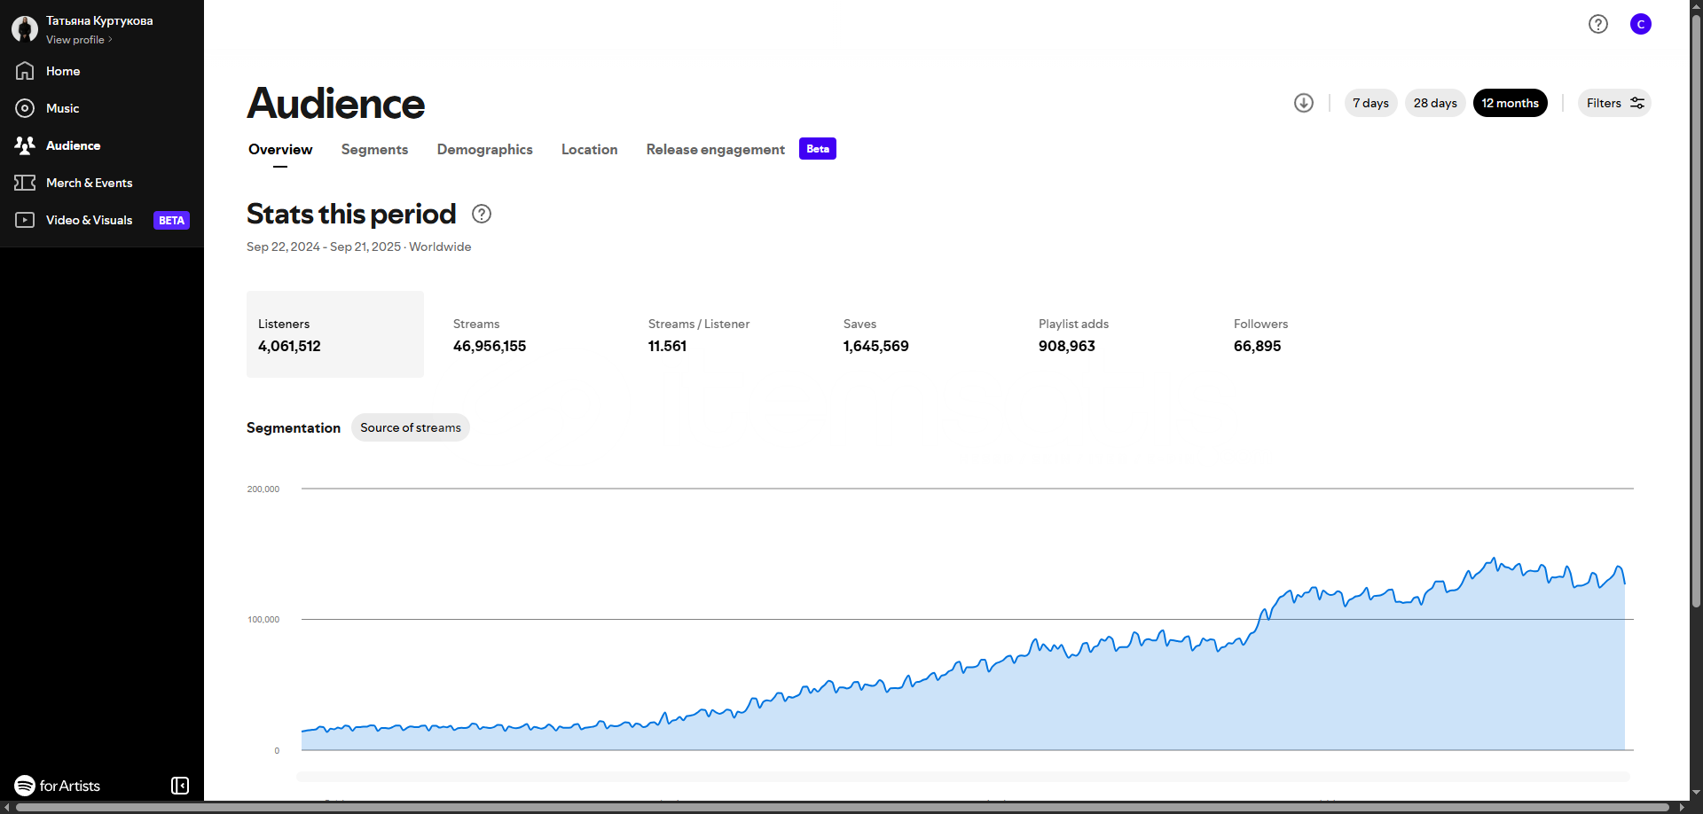The width and height of the screenshot is (1703, 814).
Task: Click the View profile link
Action: pyautogui.click(x=78, y=40)
